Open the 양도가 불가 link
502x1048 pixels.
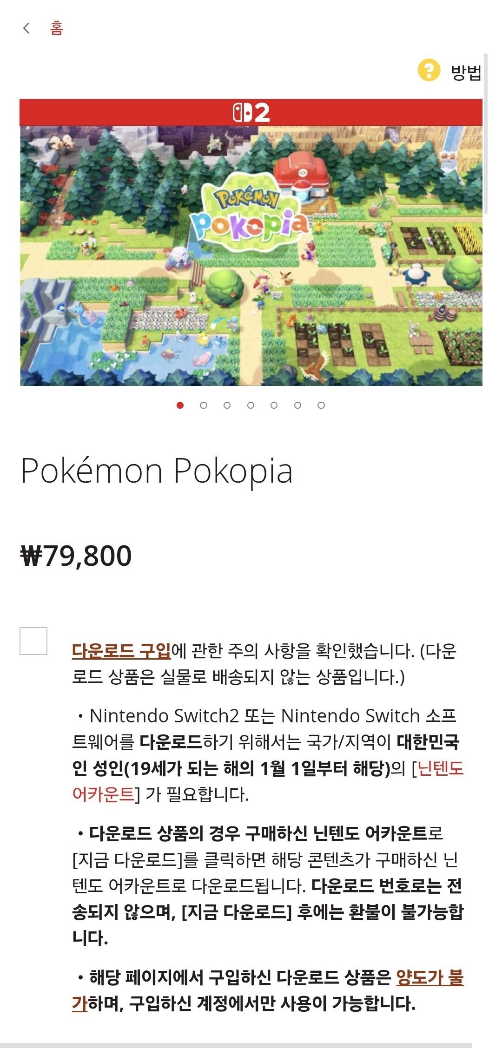tap(429, 978)
